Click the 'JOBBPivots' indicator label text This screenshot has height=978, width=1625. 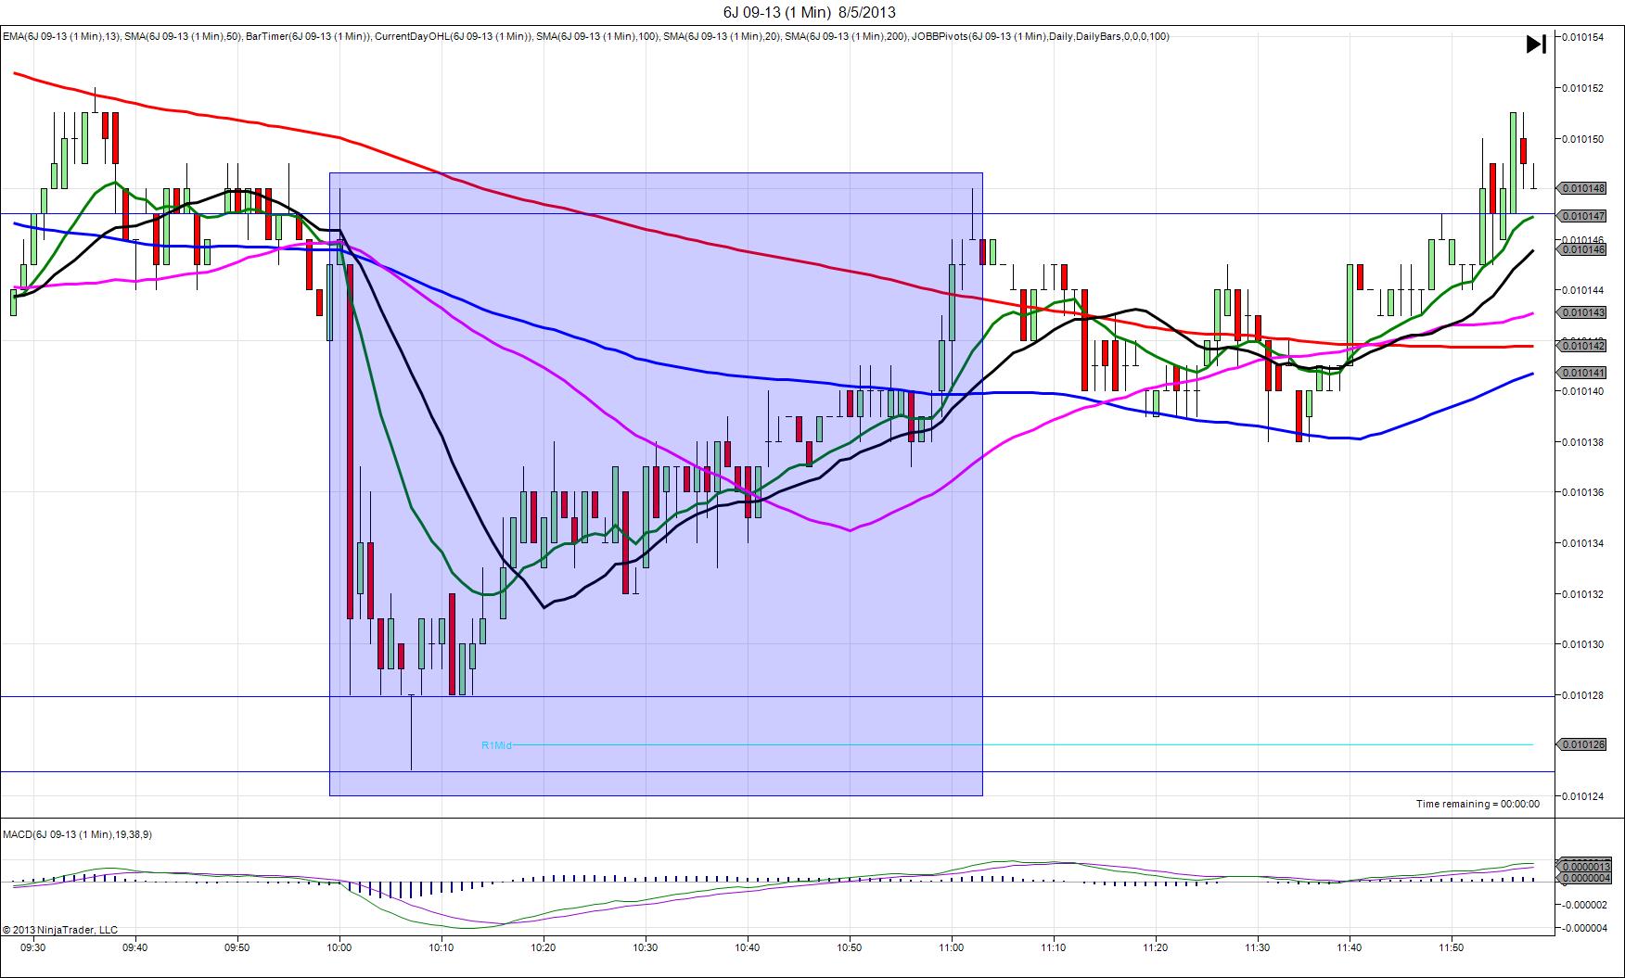(x=940, y=36)
